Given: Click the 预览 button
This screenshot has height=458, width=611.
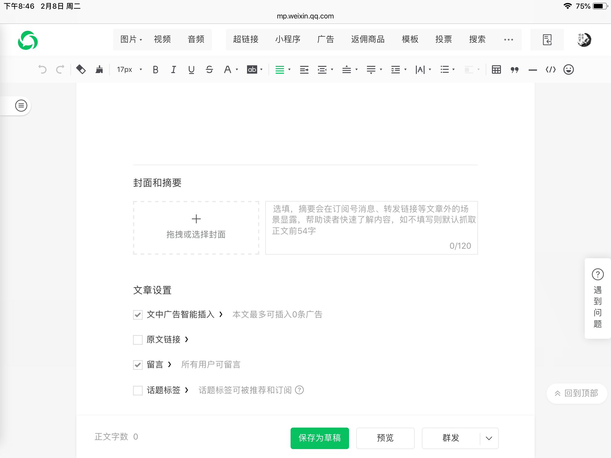Looking at the screenshot, I should point(385,438).
